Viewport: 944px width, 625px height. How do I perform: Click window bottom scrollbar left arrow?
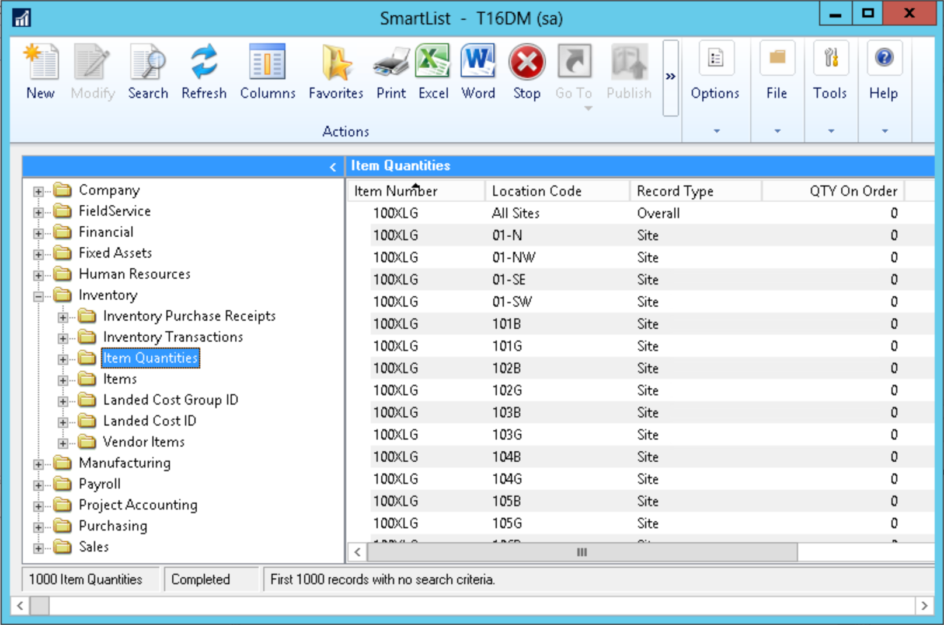[20, 606]
